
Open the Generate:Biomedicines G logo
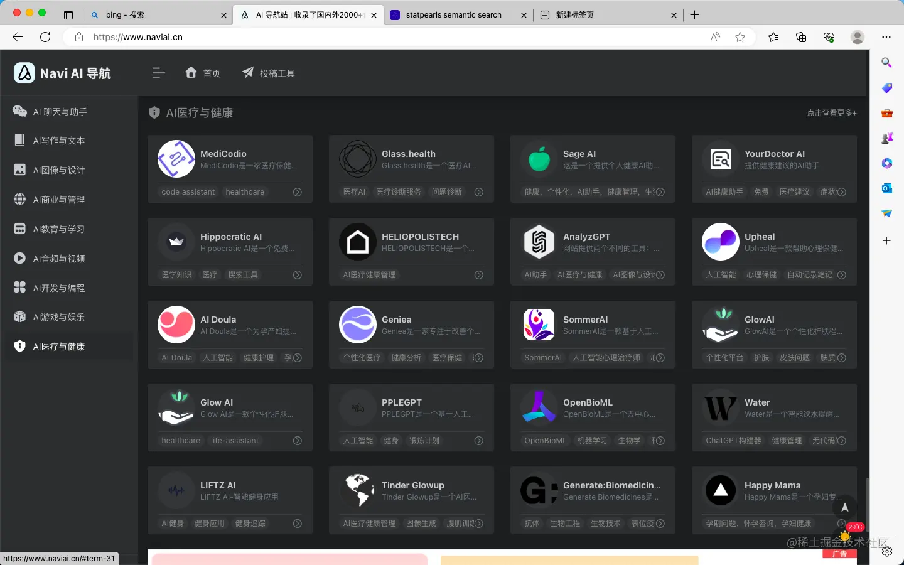(x=539, y=490)
